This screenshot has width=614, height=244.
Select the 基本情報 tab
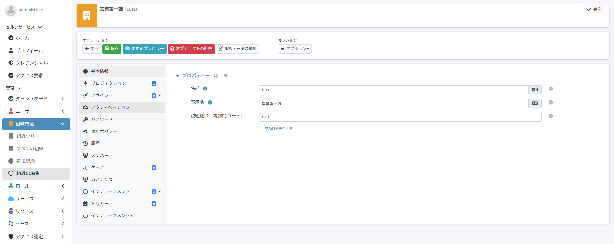(x=122, y=72)
